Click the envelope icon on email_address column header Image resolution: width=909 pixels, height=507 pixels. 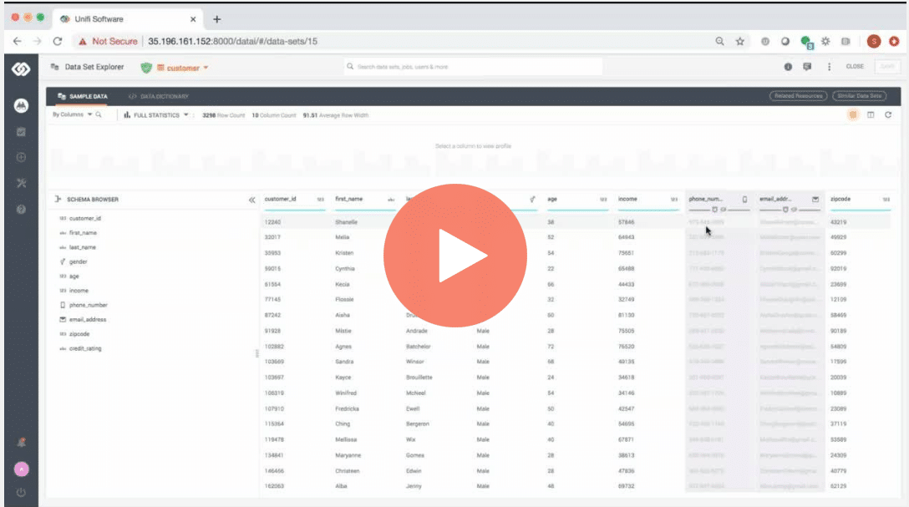tap(815, 199)
